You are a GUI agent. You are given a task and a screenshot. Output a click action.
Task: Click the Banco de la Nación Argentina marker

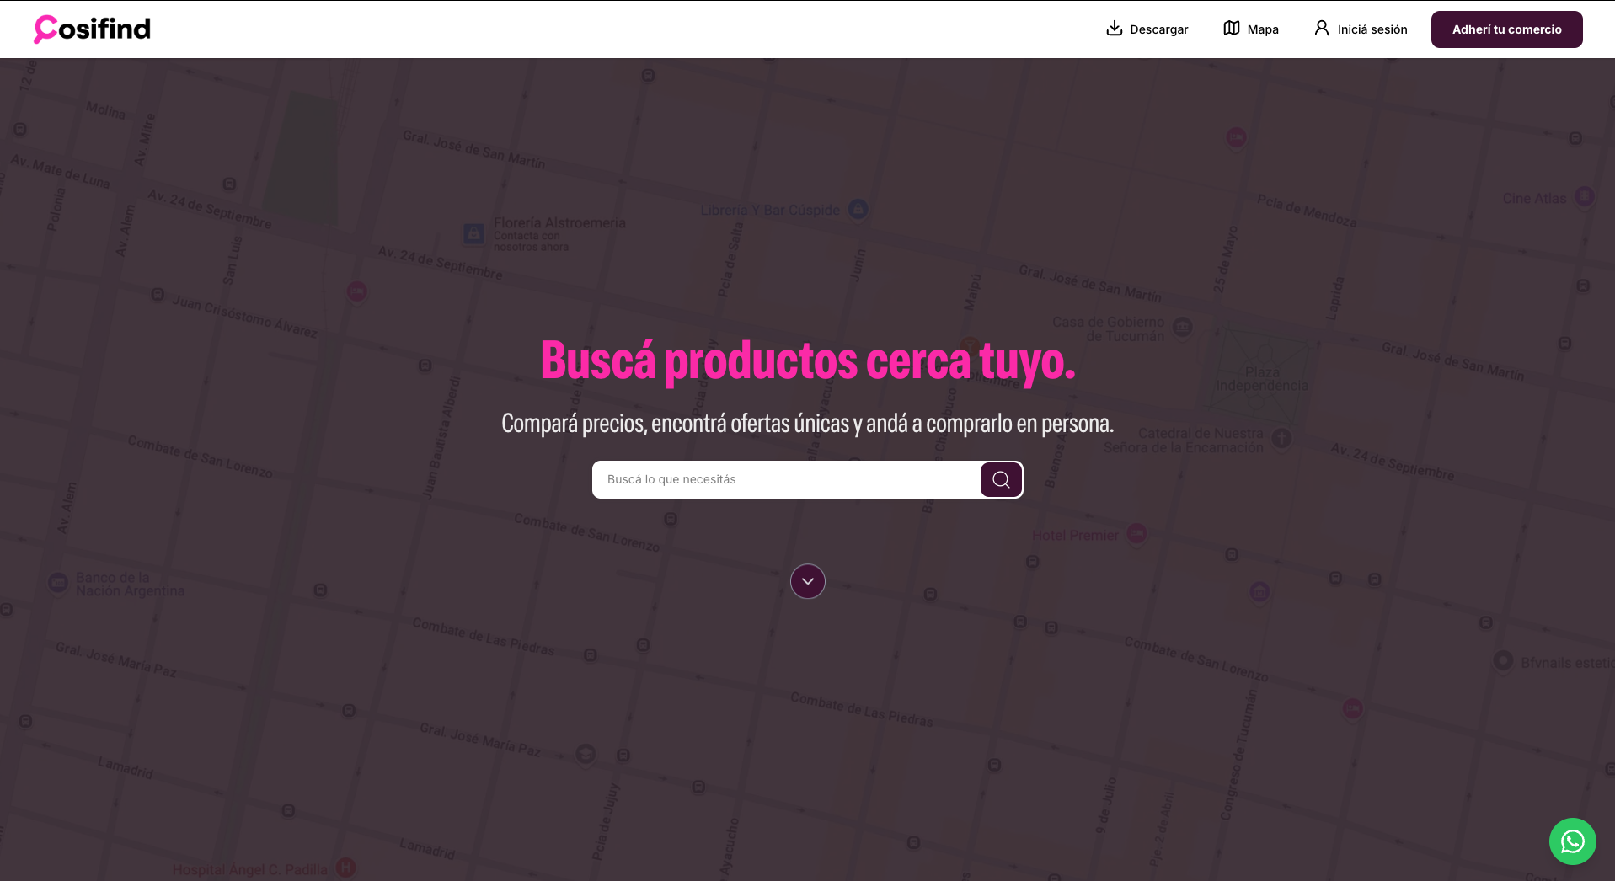point(57,583)
